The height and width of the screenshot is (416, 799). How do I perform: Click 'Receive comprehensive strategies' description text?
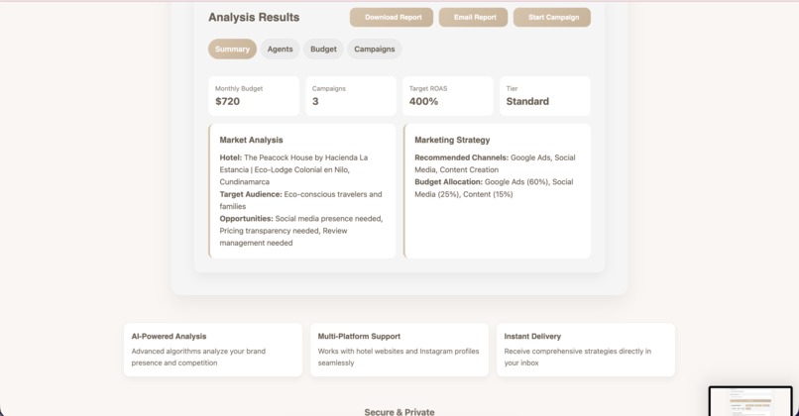click(x=577, y=357)
